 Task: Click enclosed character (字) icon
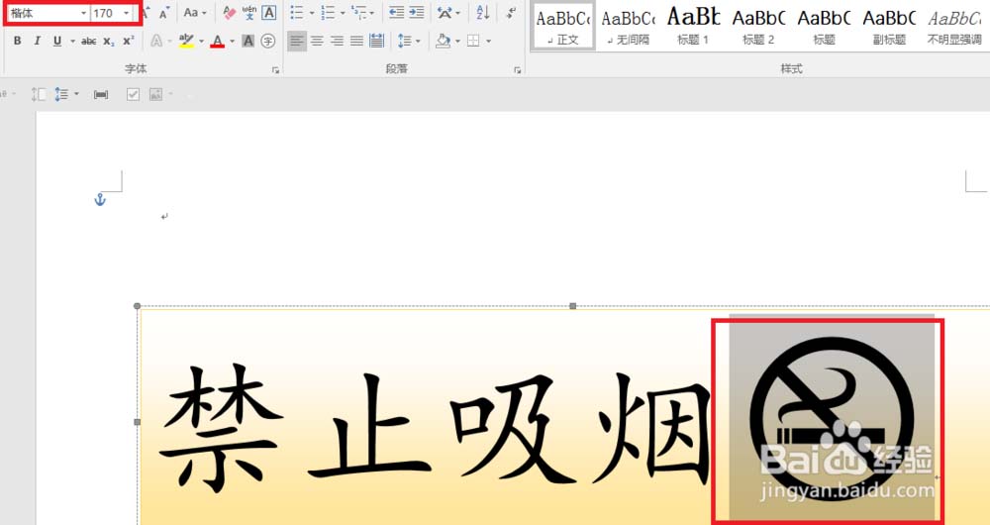coord(268,41)
